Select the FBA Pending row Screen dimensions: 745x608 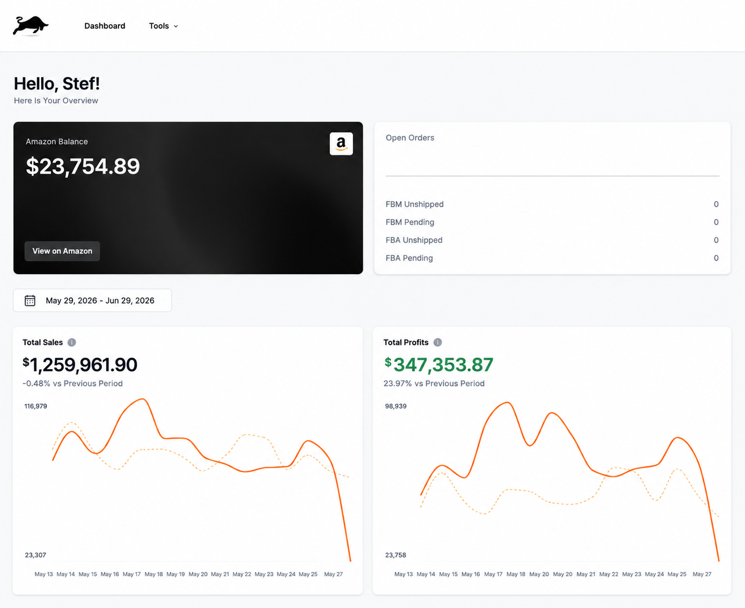(552, 258)
